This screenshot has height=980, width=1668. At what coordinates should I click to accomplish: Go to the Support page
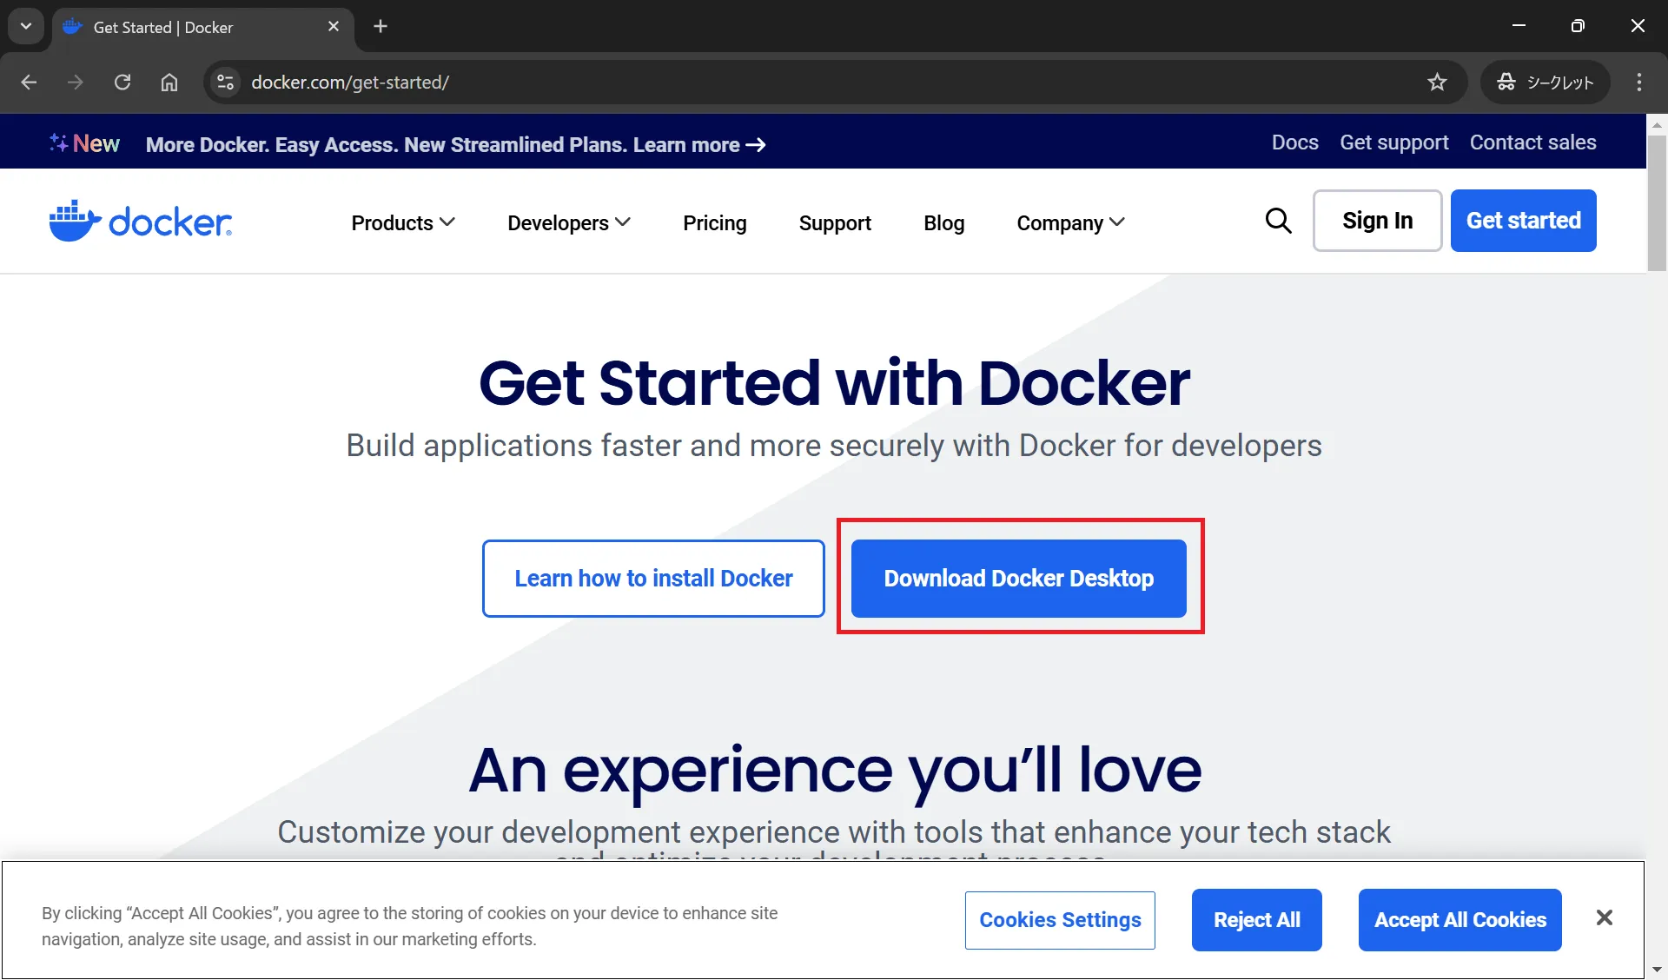tap(835, 223)
